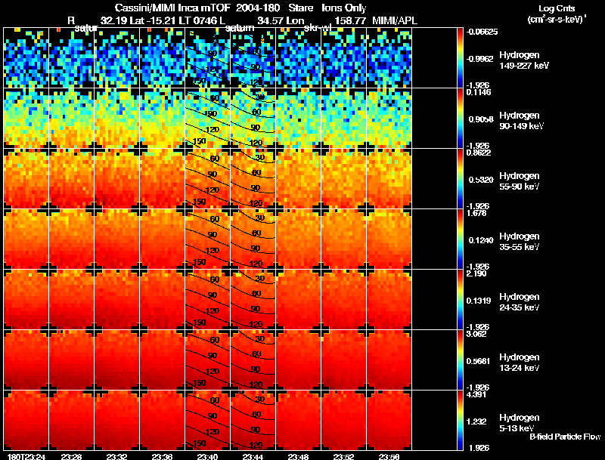Click the Hydrogen 13-24 keV color bar
This screenshot has width=605, height=460.
tap(460, 360)
